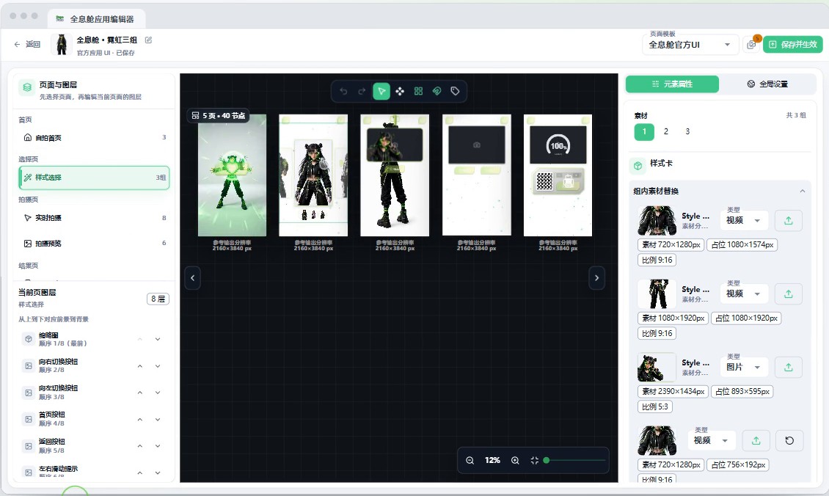Toggle the canvas grid layout icon

tap(418, 92)
